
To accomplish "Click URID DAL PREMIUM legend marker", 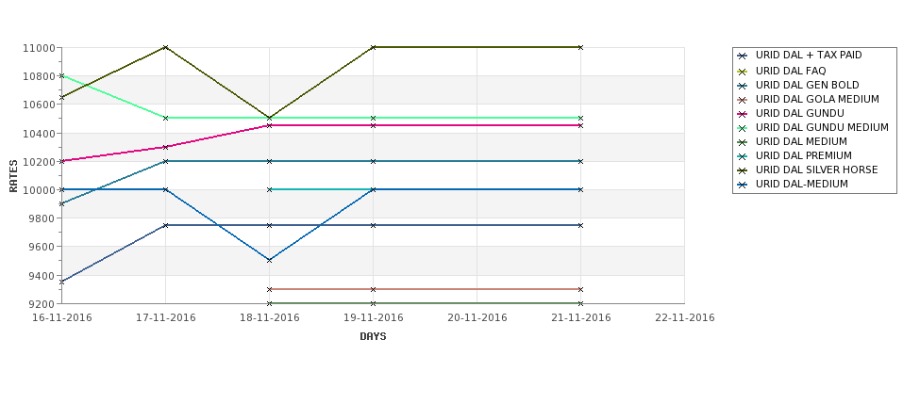I will [x=743, y=156].
